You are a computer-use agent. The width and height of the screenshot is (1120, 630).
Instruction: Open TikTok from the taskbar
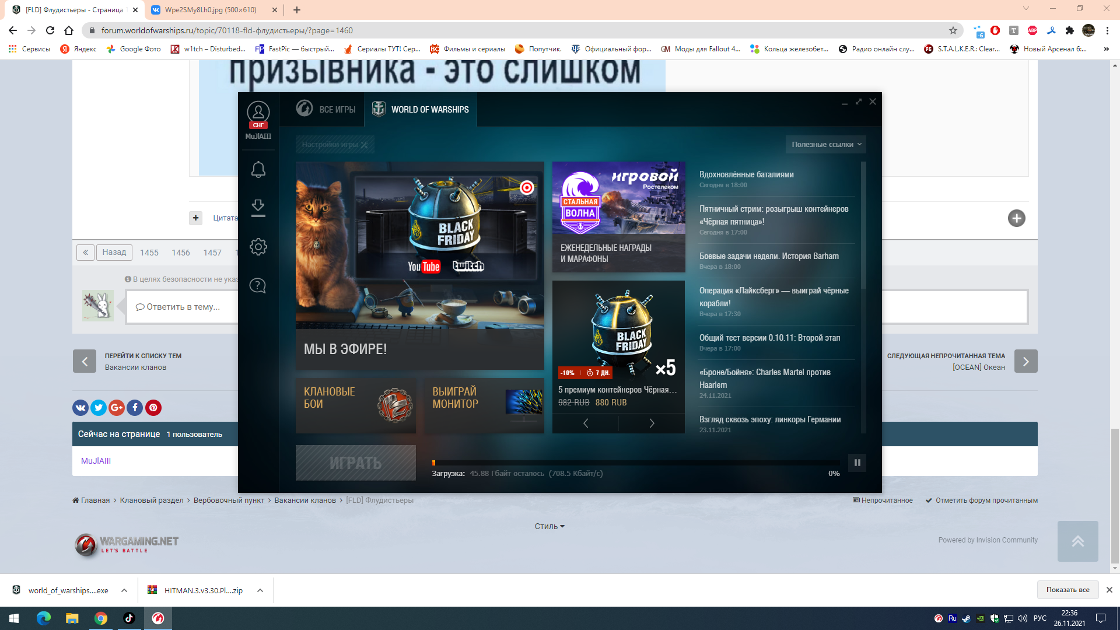point(129,618)
